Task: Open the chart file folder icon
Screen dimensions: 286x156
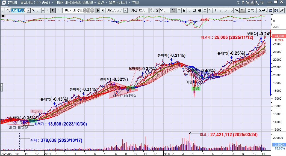Action: coord(270,10)
